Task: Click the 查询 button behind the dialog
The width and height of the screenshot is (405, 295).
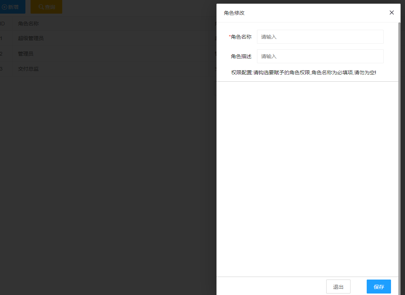Action: coord(46,7)
